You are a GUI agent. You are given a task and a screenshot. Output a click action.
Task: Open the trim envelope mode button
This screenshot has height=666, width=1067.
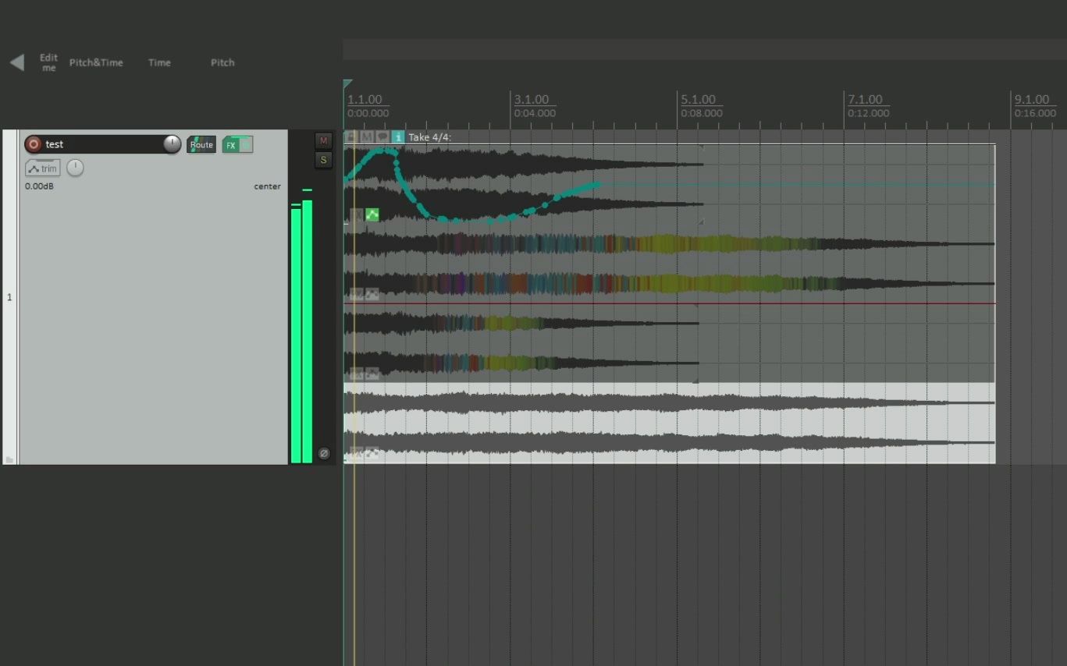[x=42, y=168]
